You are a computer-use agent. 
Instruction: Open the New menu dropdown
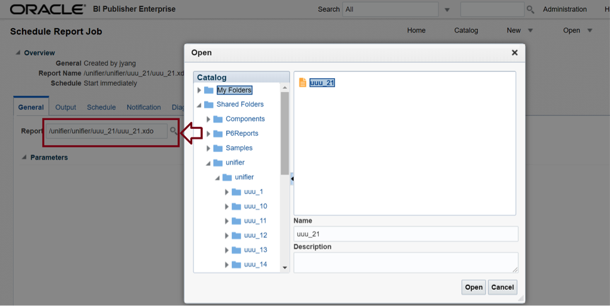tap(530, 30)
